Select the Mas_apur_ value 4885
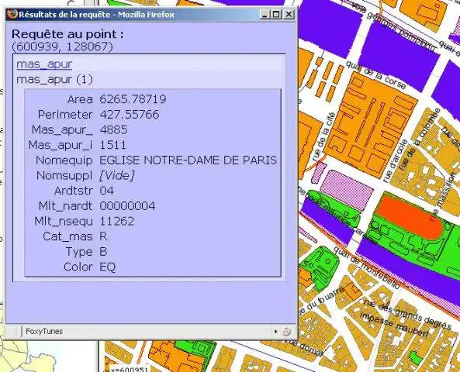 (113, 129)
